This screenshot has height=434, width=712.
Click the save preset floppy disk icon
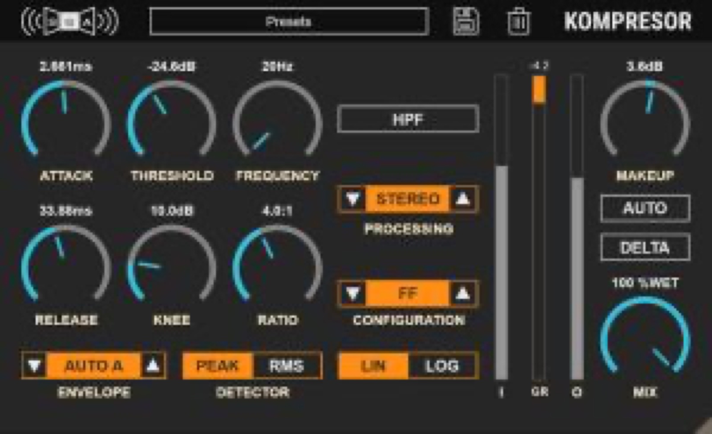coord(466,21)
